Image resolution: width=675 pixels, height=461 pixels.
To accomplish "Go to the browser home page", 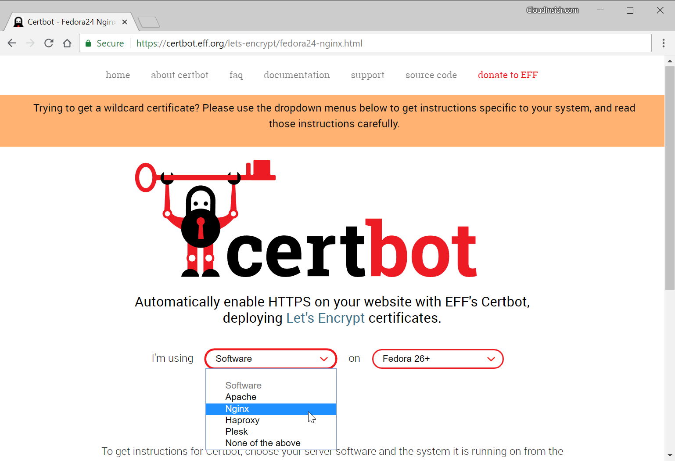I will [67, 43].
